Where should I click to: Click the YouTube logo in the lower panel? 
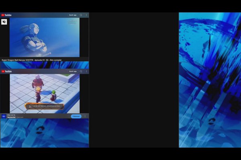tap(6, 71)
